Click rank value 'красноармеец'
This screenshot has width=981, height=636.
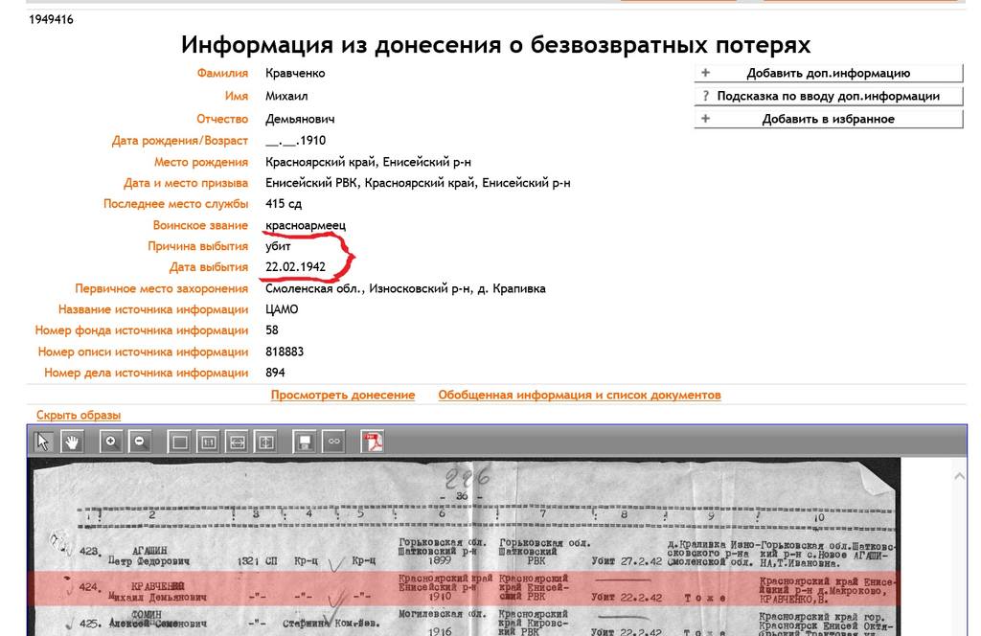[306, 225]
